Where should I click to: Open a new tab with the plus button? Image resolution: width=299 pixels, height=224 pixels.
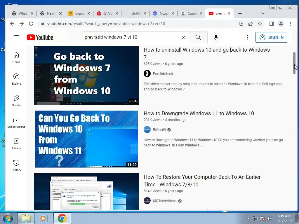240,13
